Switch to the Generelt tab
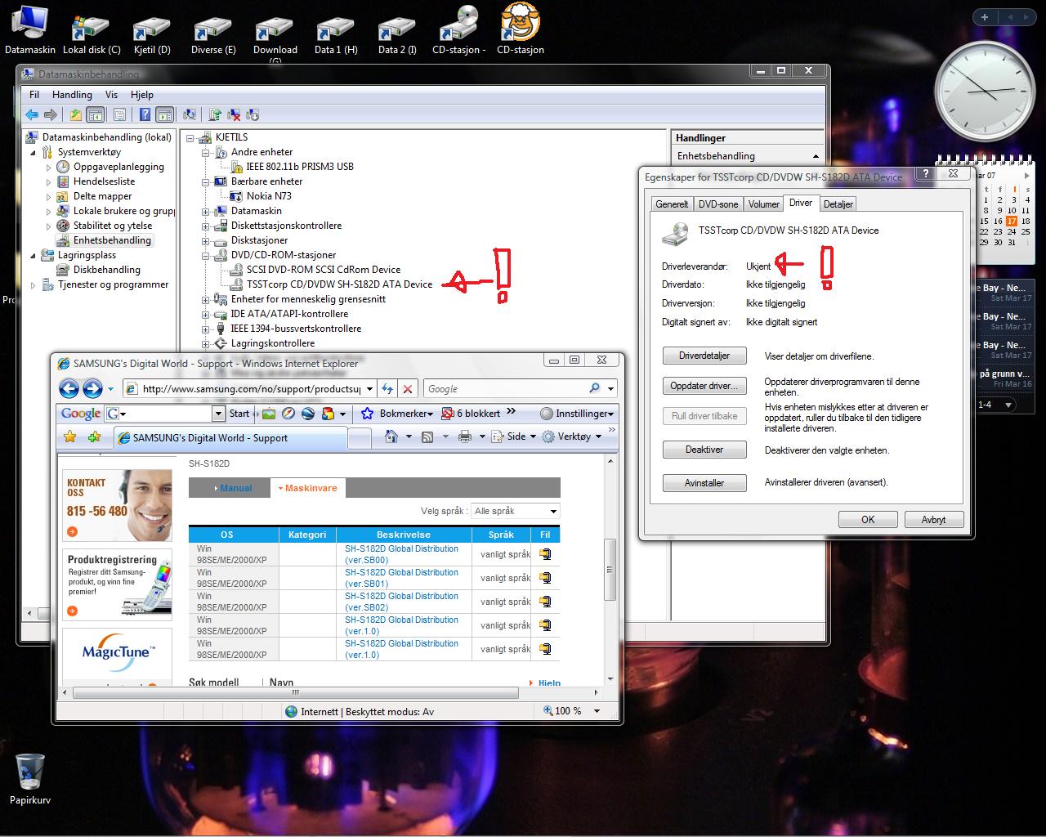 pyautogui.click(x=672, y=204)
